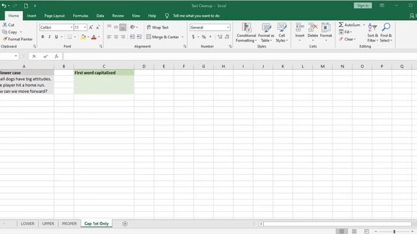Screen dimensions: 417x234
Task: Click the formula bar Enter checkmark
Action: click(46, 57)
